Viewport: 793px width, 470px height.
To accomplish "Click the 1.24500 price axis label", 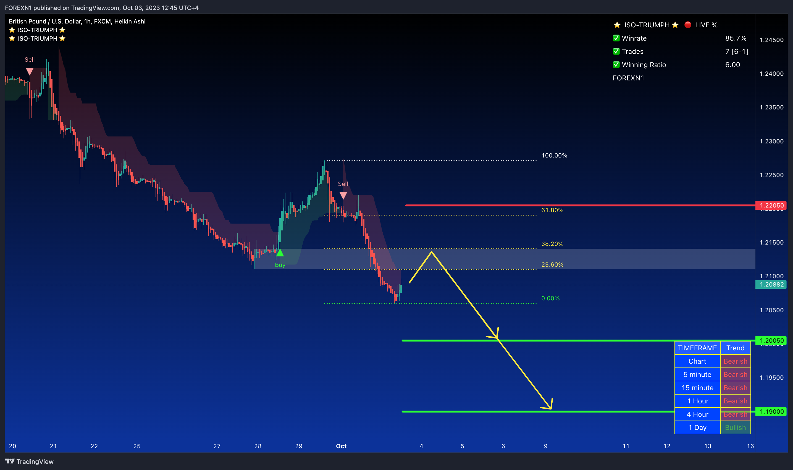I will pyautogui.click(x=771, y=40).
